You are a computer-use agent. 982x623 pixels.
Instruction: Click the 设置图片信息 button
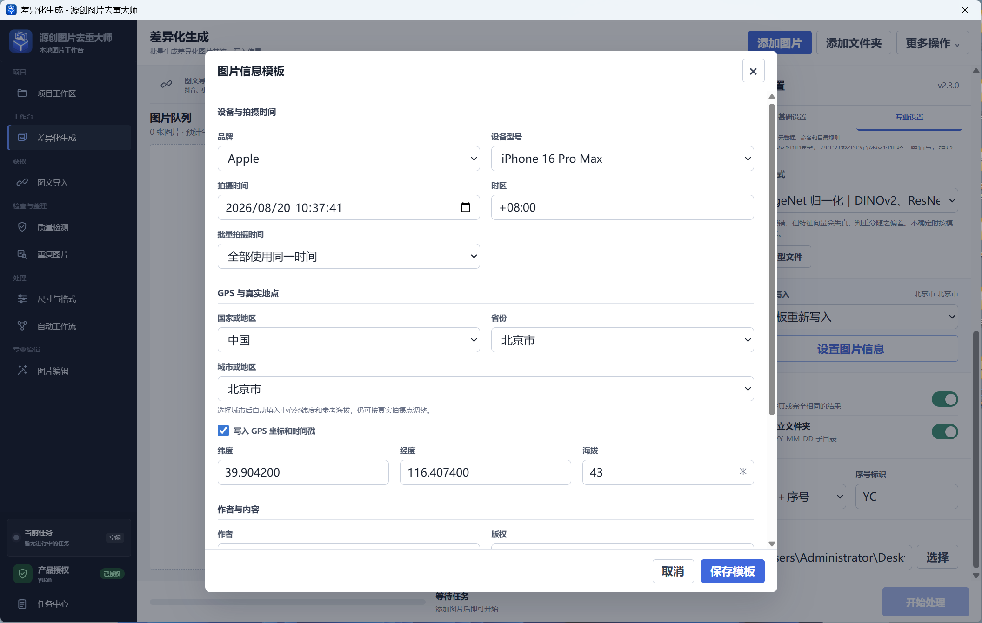click(x=867, y=349)
